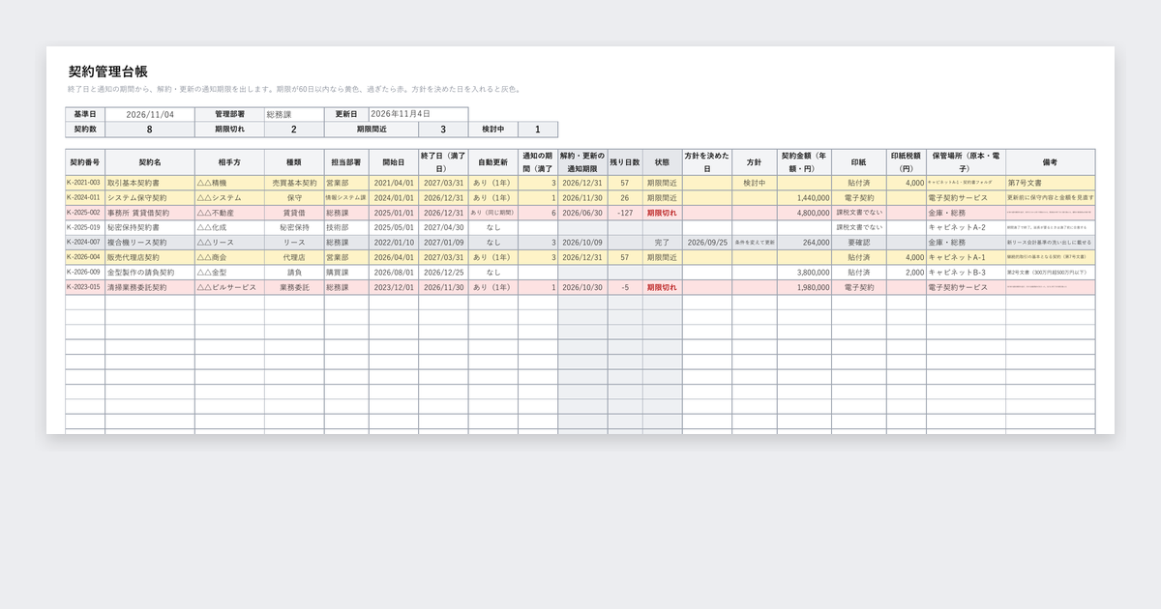The width and height of the screenshot is (1161, 609).
Task: Click the 期限切れ summary count 2
Action: 294,130
